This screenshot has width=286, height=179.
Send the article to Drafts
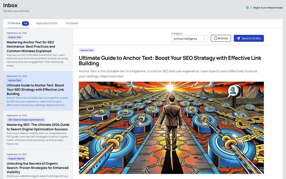249,38
